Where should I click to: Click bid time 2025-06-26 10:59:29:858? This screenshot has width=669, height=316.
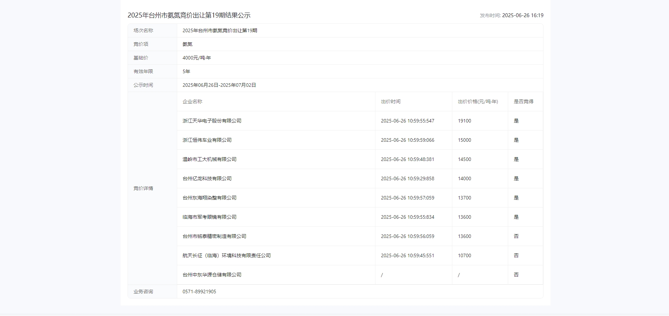(408, 178)
